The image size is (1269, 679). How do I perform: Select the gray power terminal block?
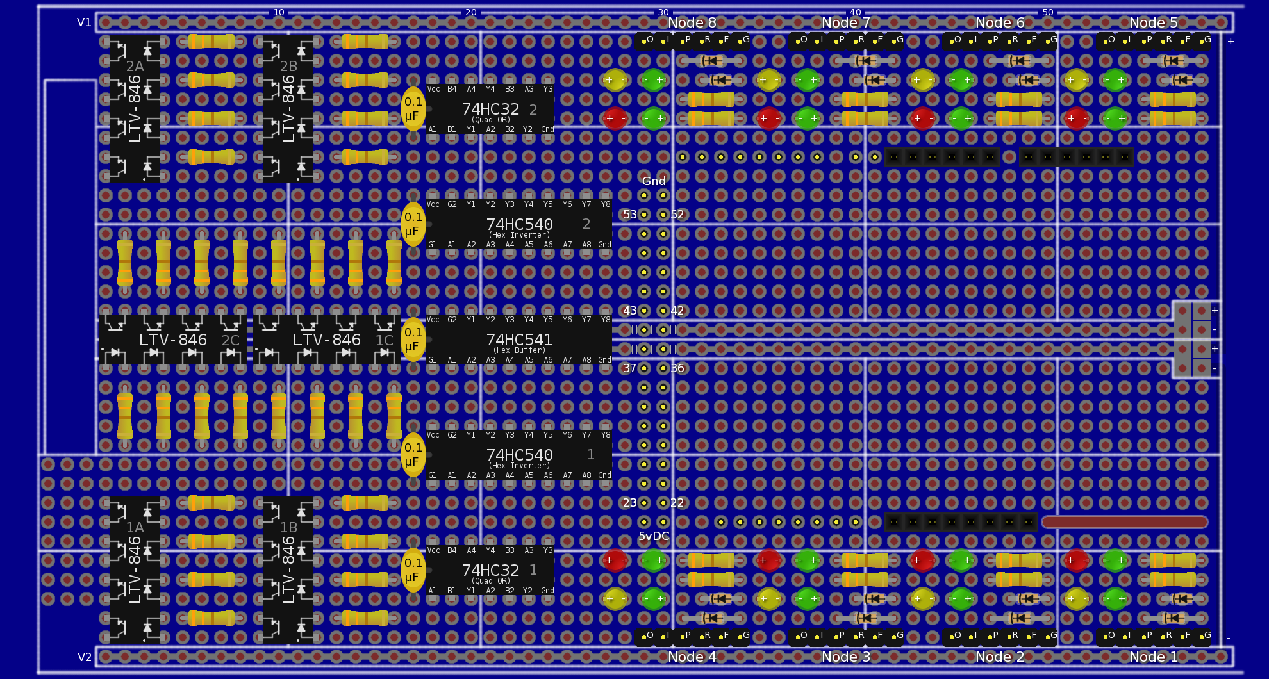tap(1192, 339)
